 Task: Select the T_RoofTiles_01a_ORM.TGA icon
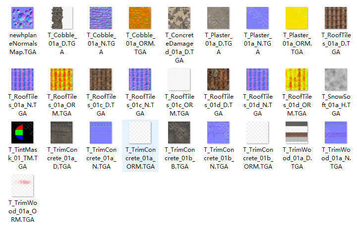61,79
